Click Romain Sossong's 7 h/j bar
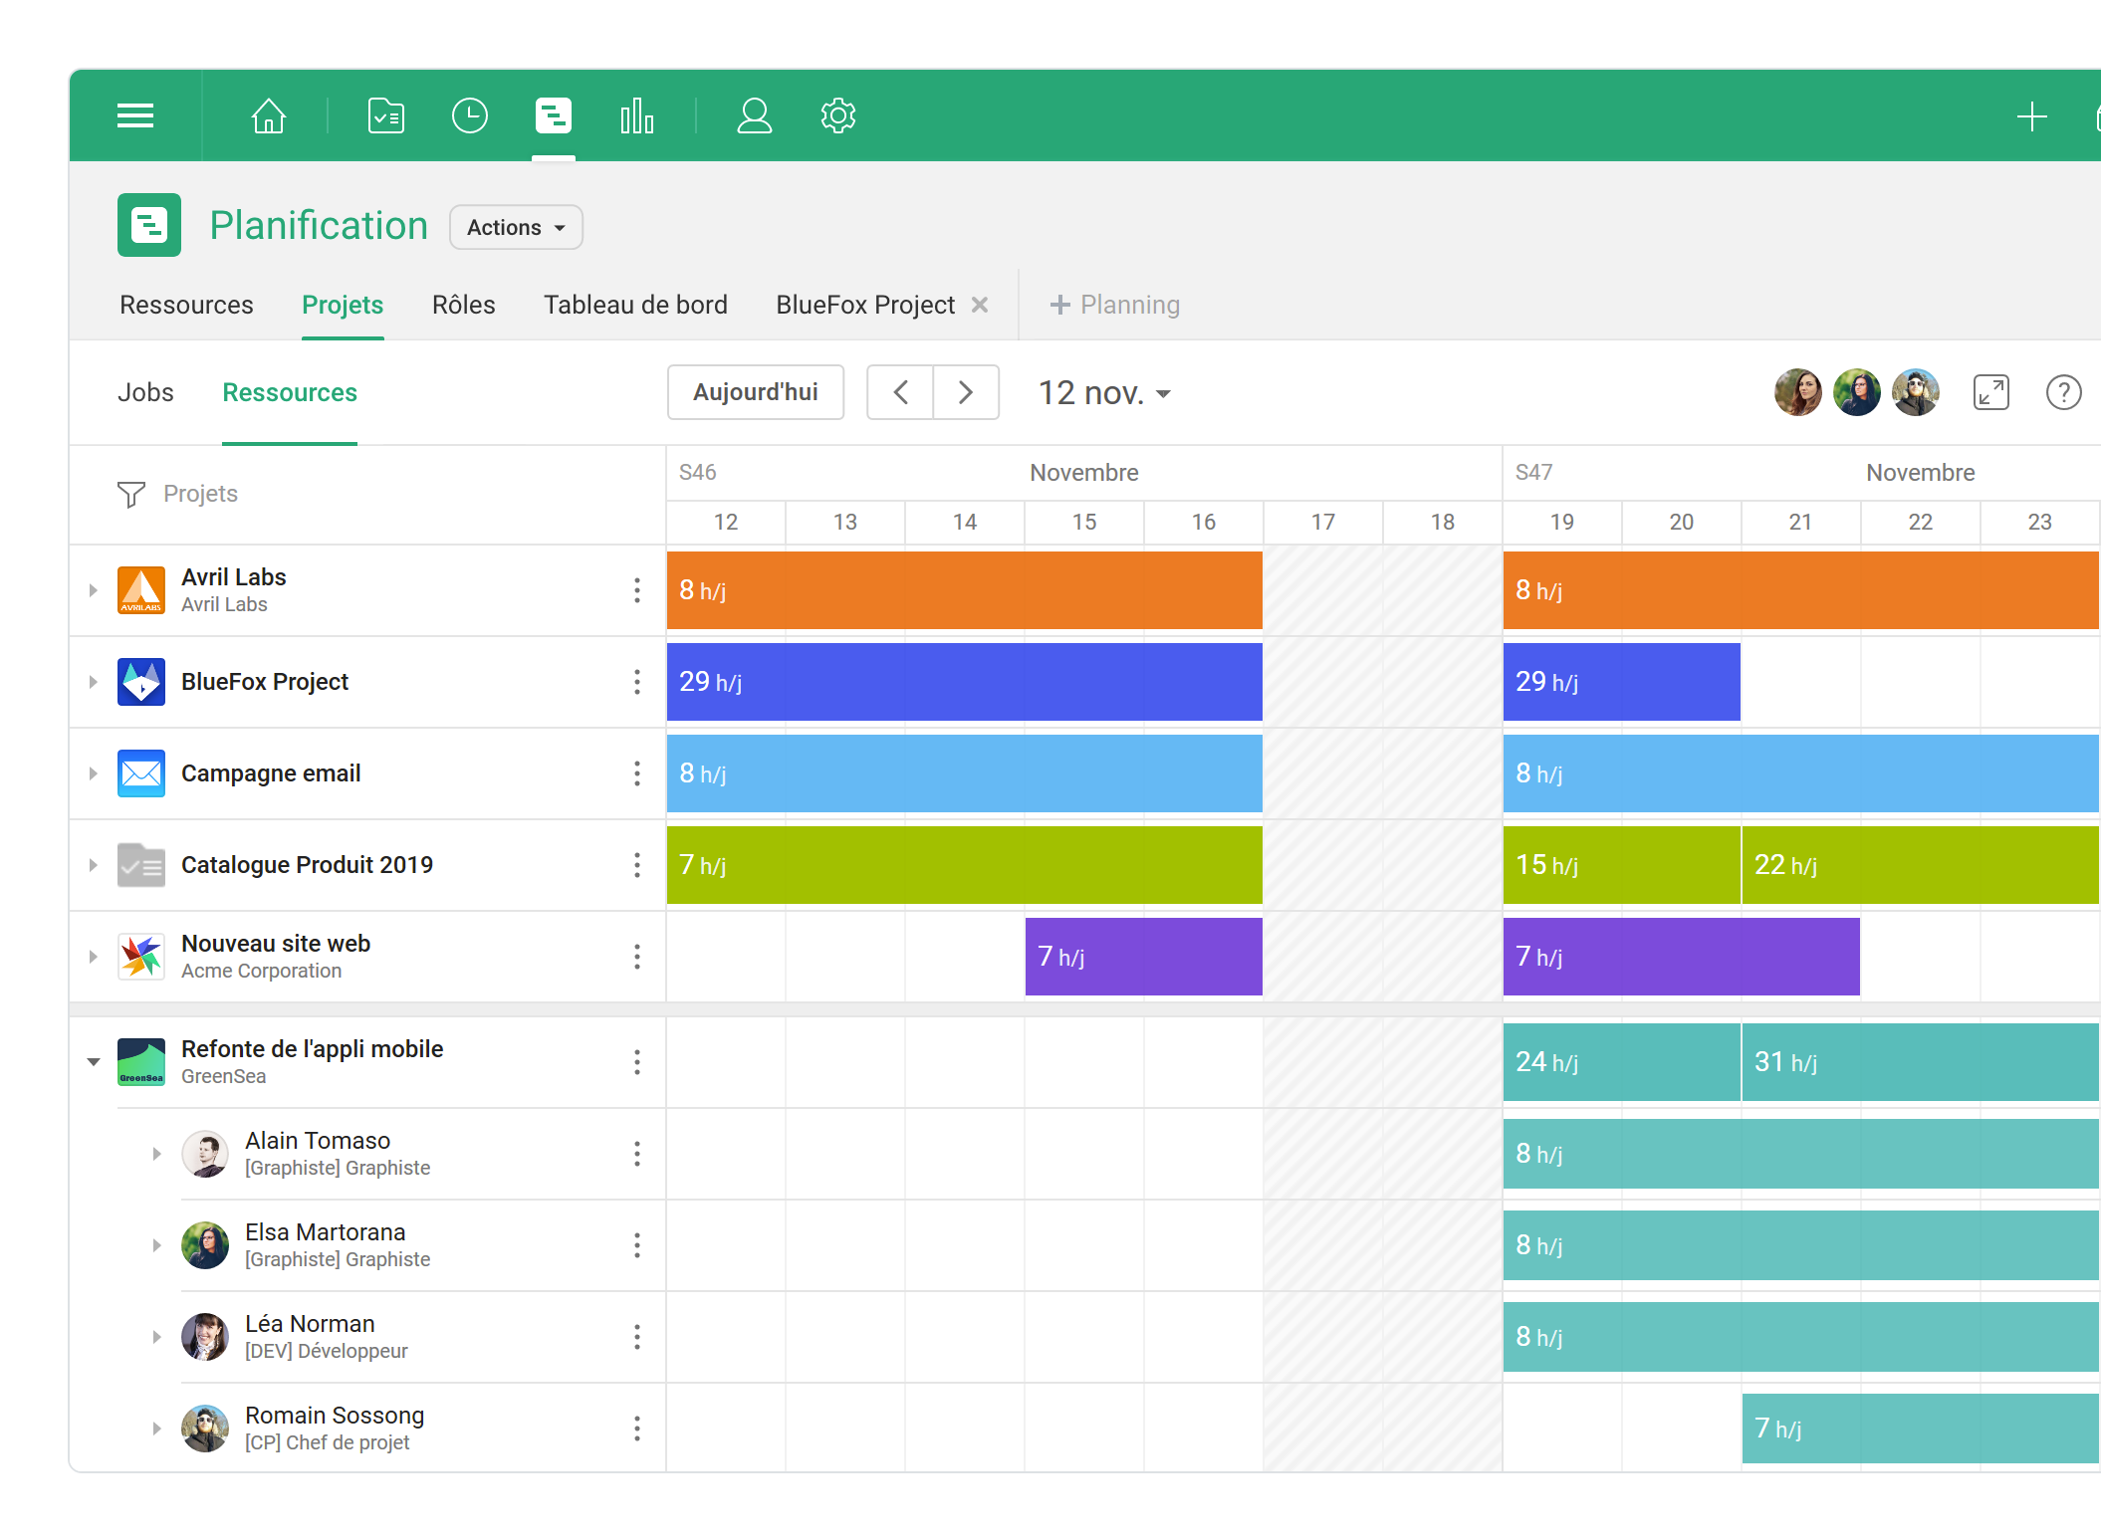This screenshot has width=2101, height=1539. pos(1921,1429)
